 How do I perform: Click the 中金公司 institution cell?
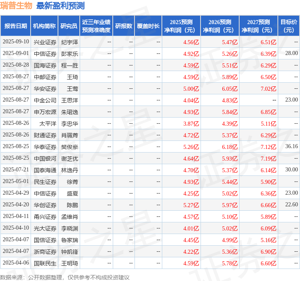click(45, 100)
